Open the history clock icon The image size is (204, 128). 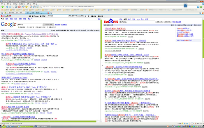34,7
